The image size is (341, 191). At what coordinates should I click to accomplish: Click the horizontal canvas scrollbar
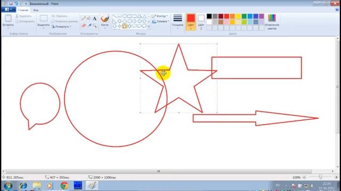click(159, 171)
